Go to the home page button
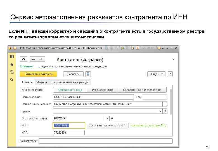 (24, 59)
